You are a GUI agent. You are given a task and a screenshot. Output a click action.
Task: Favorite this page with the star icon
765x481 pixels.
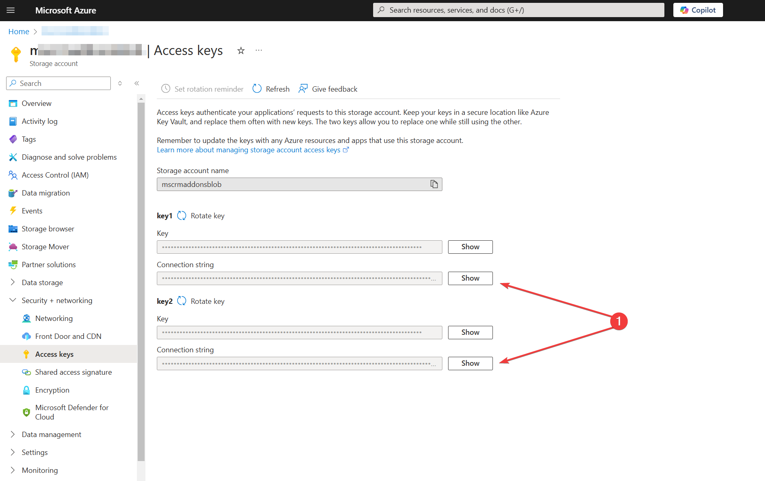tap(241, 51)
